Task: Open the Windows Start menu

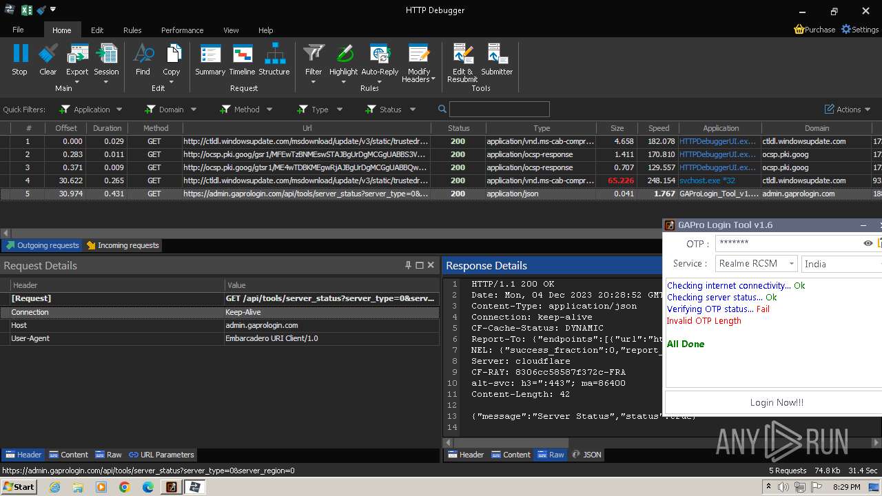Action: [x=19, y=487]
